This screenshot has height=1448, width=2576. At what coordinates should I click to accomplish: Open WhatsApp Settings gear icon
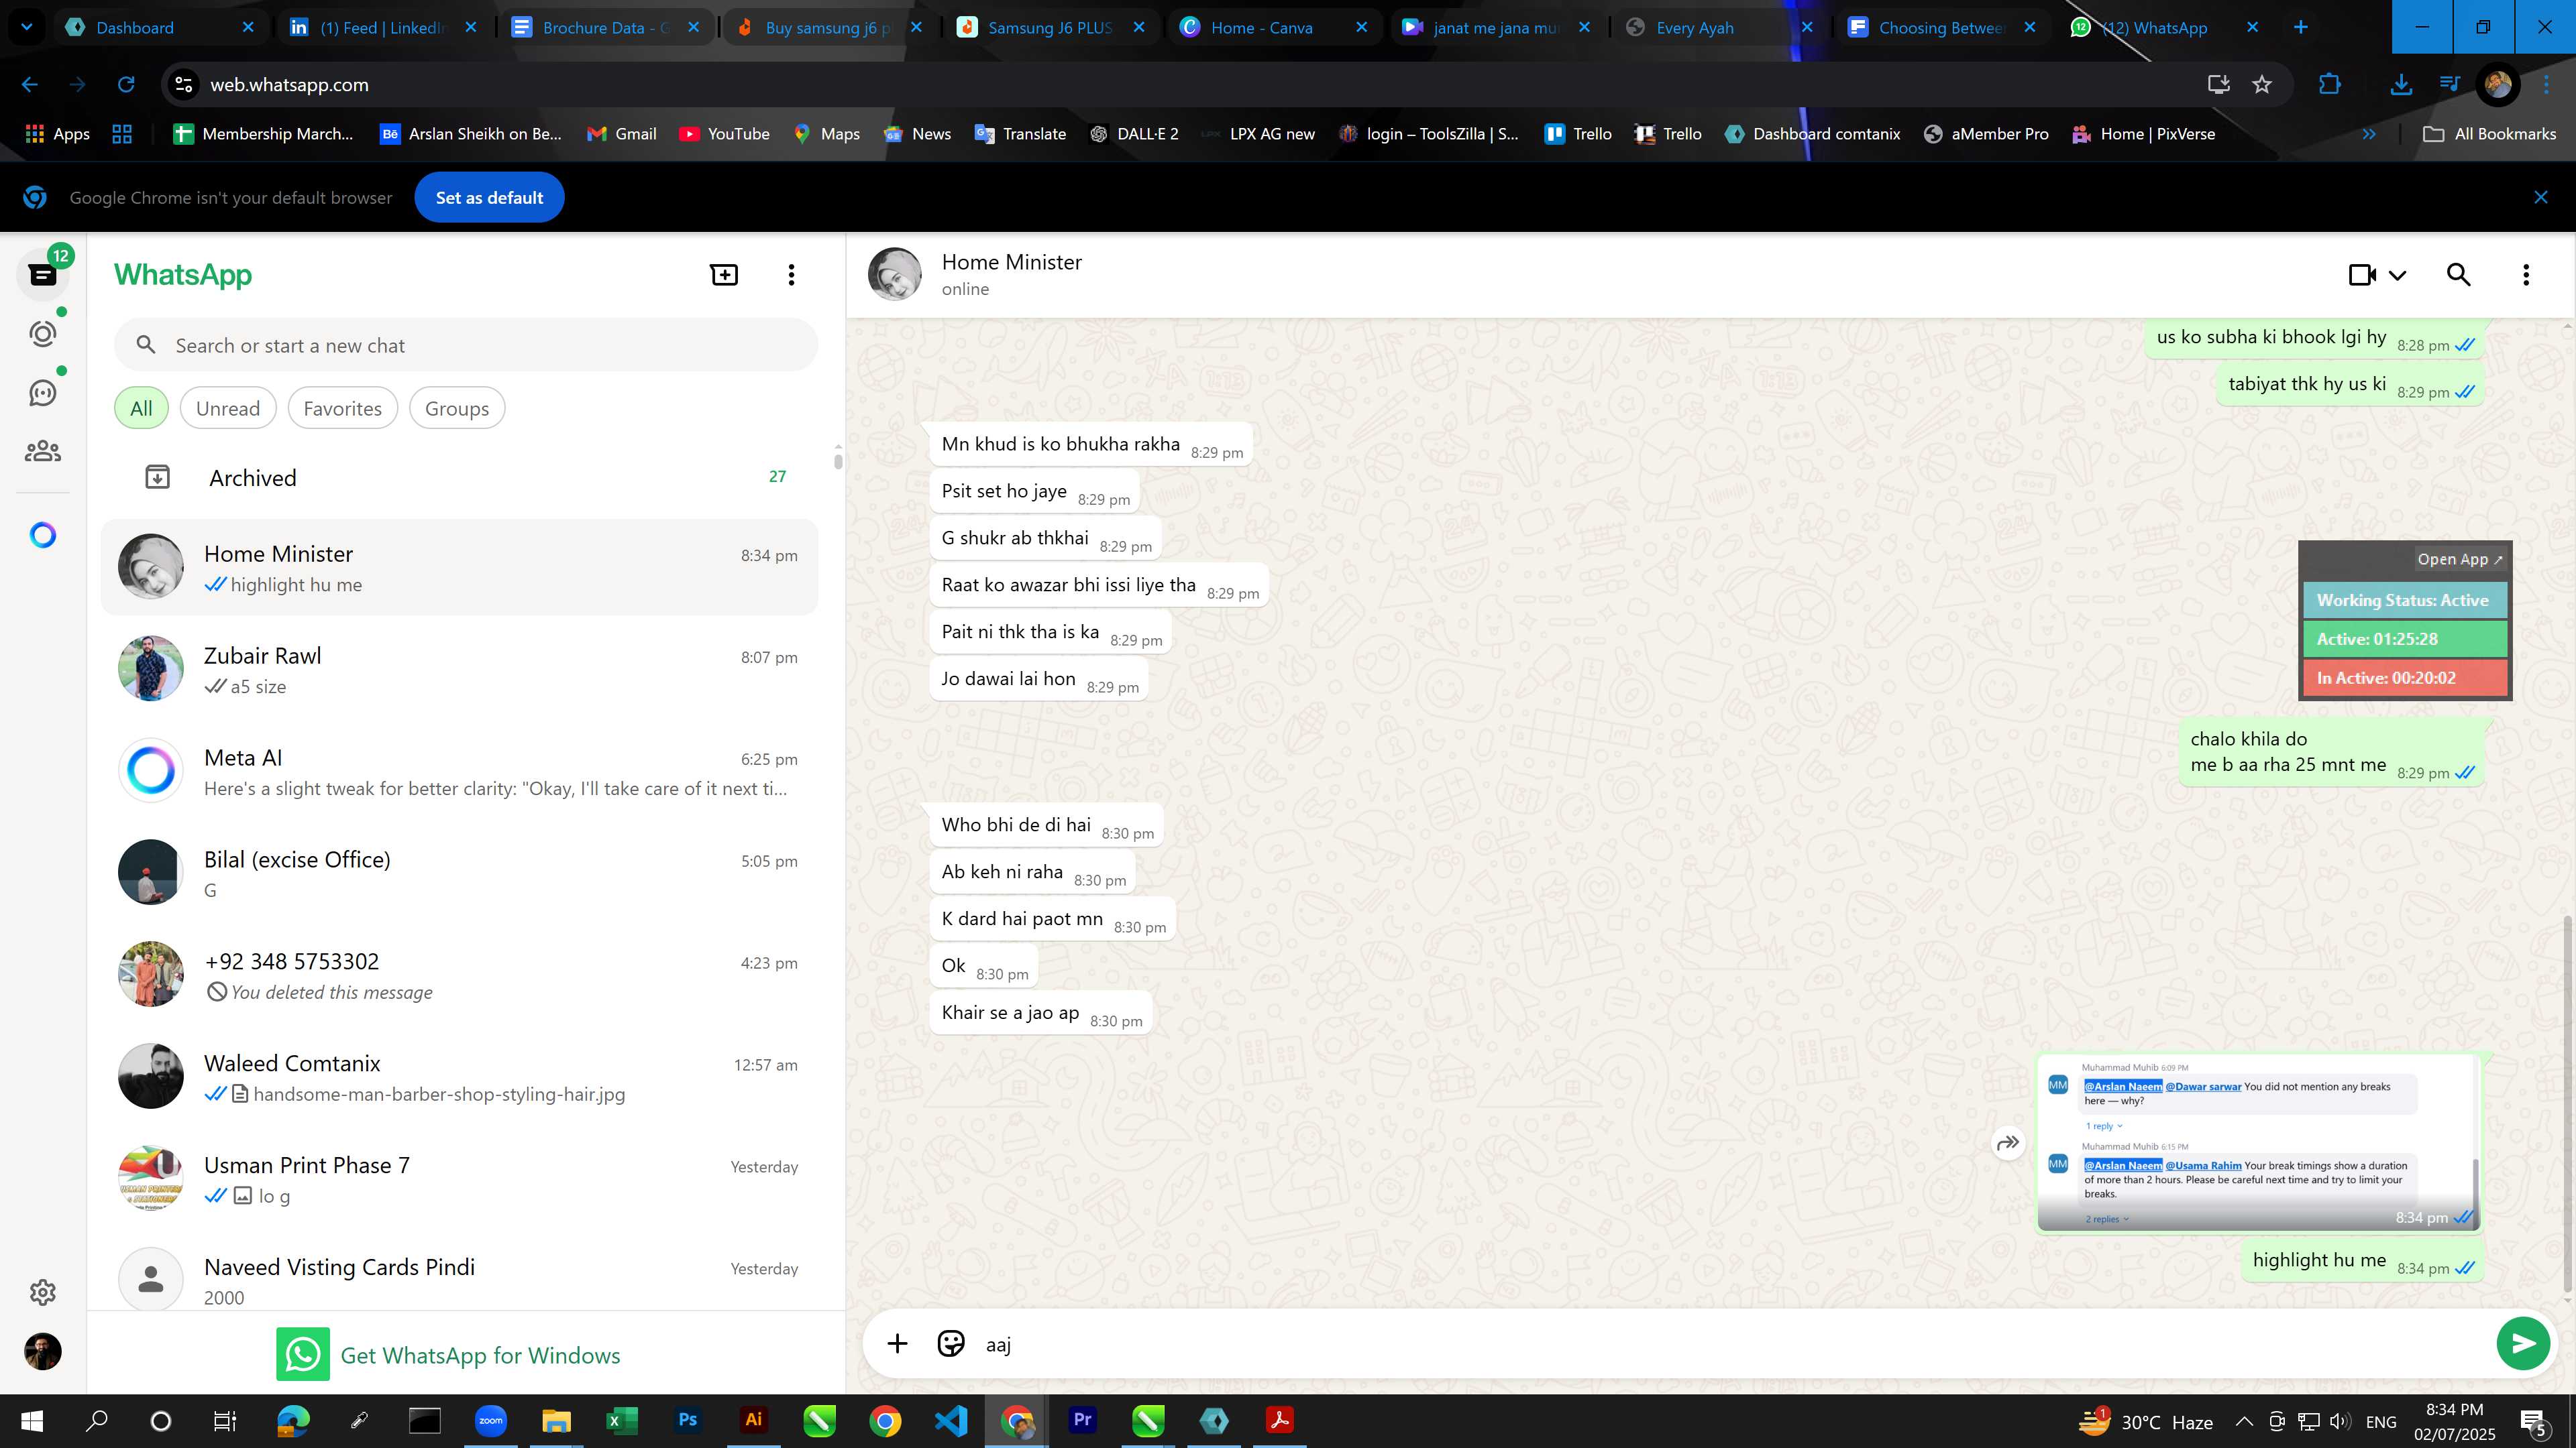pyautogui.click(x=43, y=1292)
